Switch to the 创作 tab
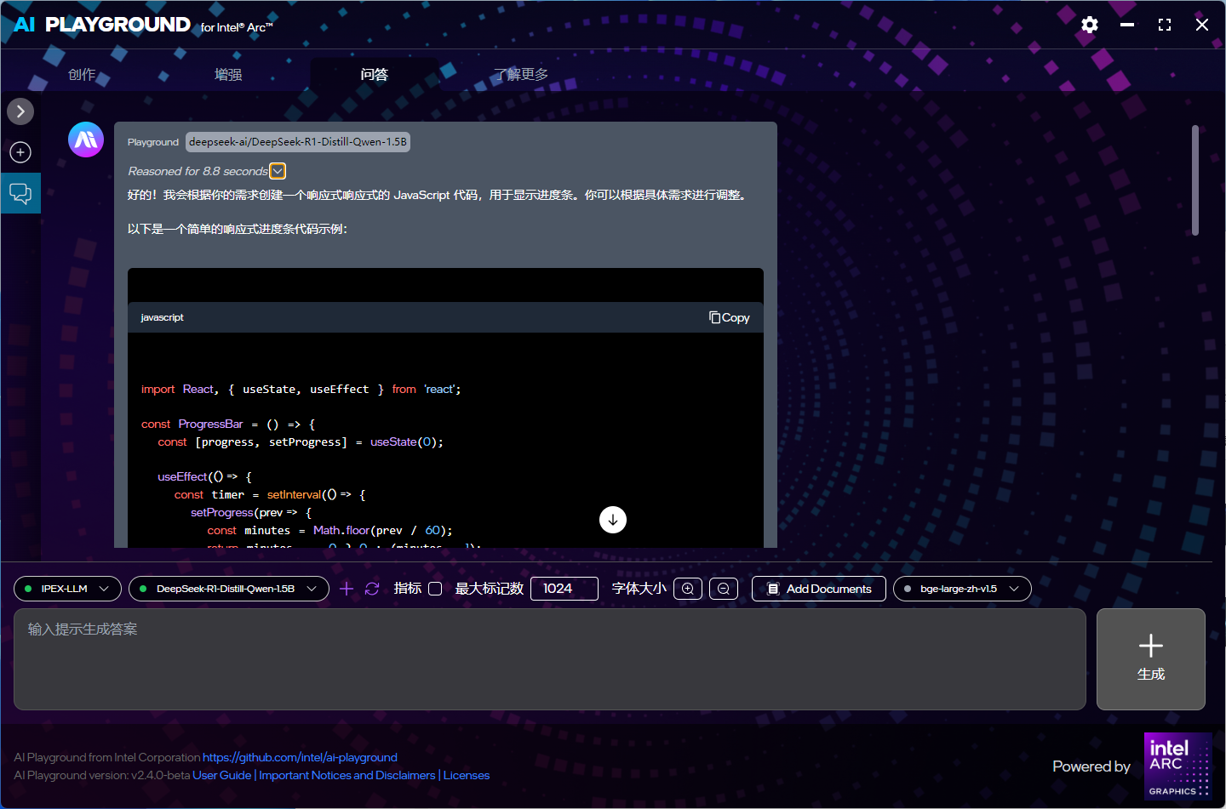 point(82,75)
